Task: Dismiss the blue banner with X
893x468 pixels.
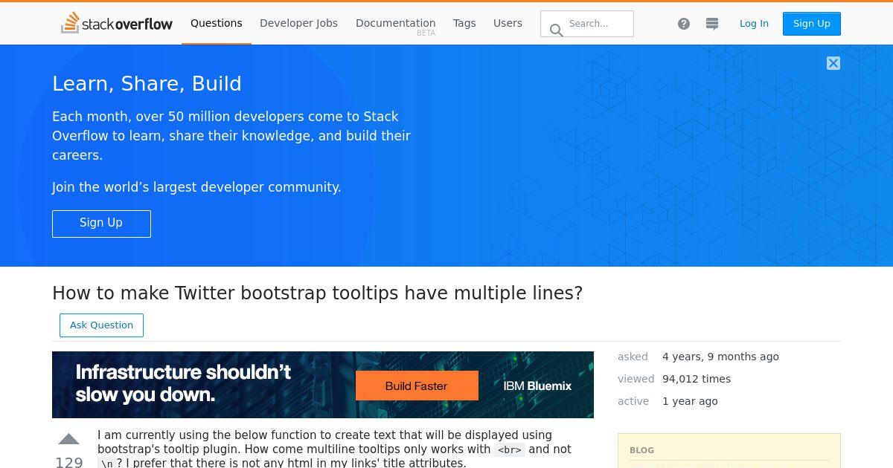Action: click(x=833, y=63)
